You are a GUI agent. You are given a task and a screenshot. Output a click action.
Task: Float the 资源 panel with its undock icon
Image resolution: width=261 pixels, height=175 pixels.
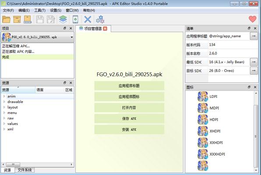[65, 82]
